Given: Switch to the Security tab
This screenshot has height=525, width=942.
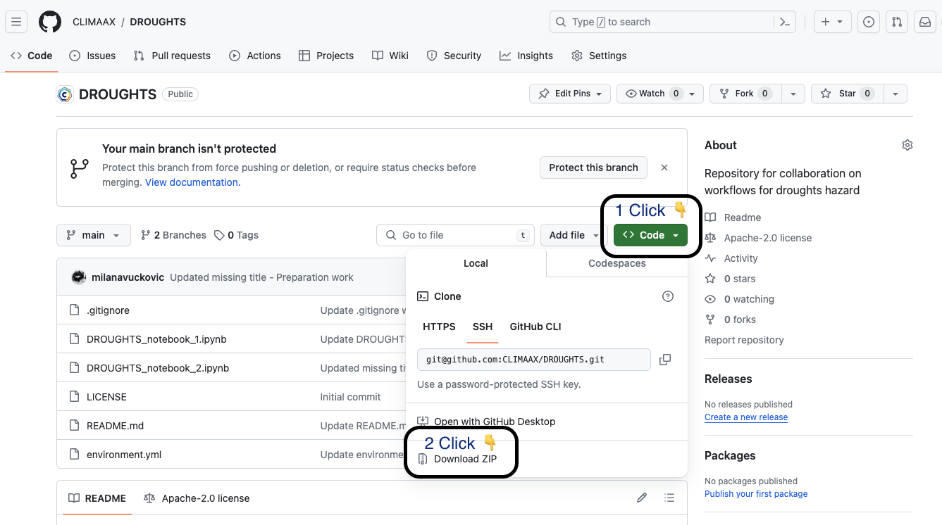Looking at the screenshot, I should coord(454,56).
